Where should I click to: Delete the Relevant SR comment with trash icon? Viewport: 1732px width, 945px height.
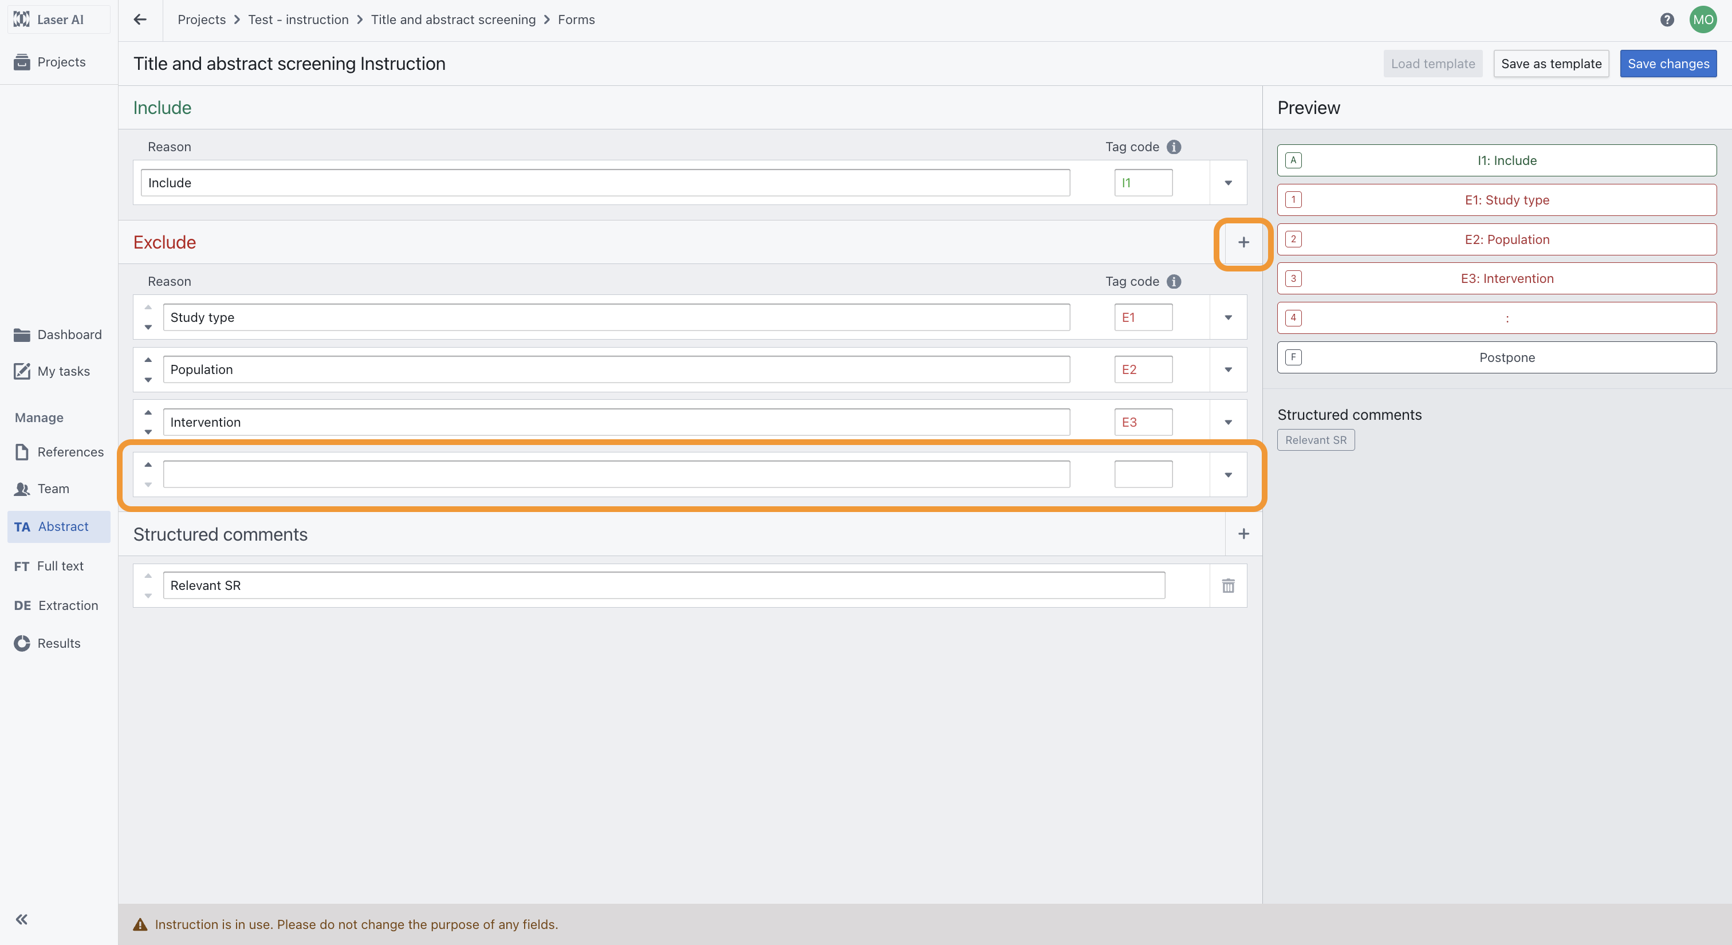[x=1228, y=585]
